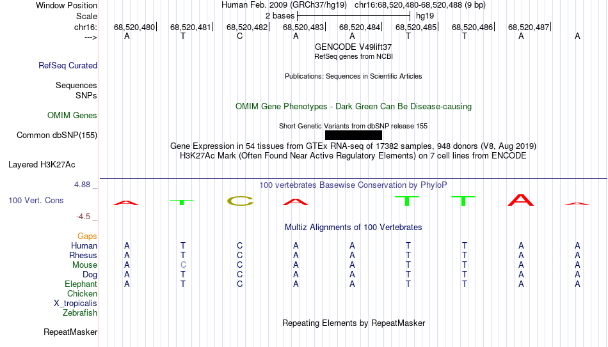The width and height of the screenshot is (608, 347).
Task: Click the Layered H3K27Ac track label
Action: pyautogui.click(x=42, y=165)
